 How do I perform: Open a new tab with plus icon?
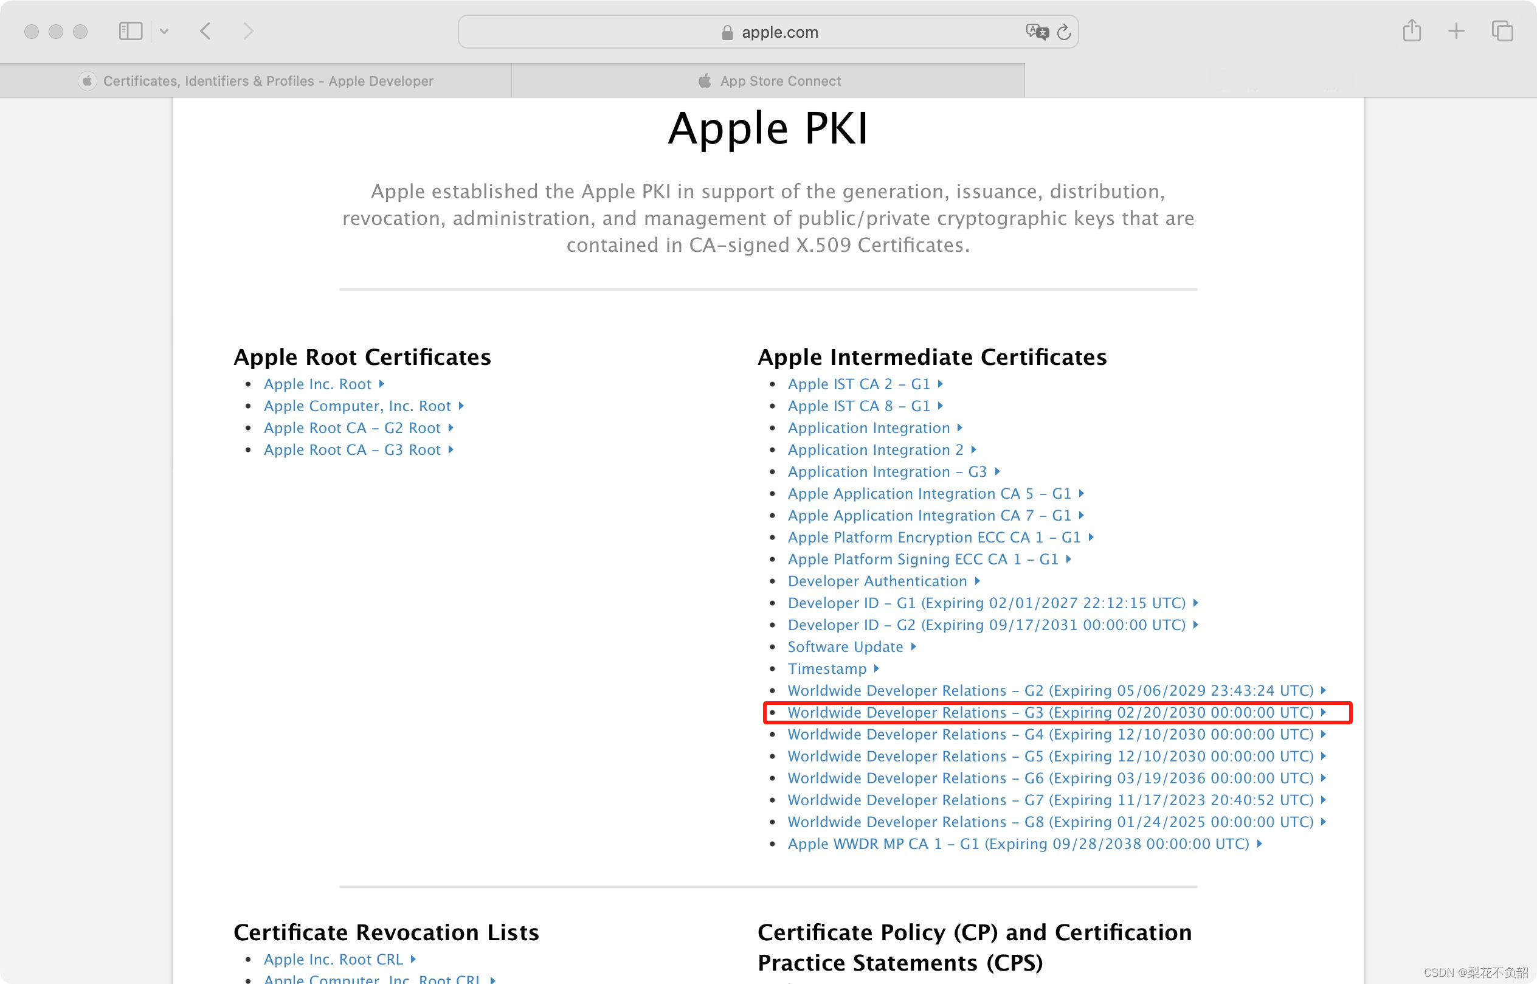(x=1456, y=30)
